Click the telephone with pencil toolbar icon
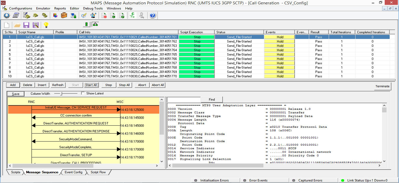 (27, 15)
